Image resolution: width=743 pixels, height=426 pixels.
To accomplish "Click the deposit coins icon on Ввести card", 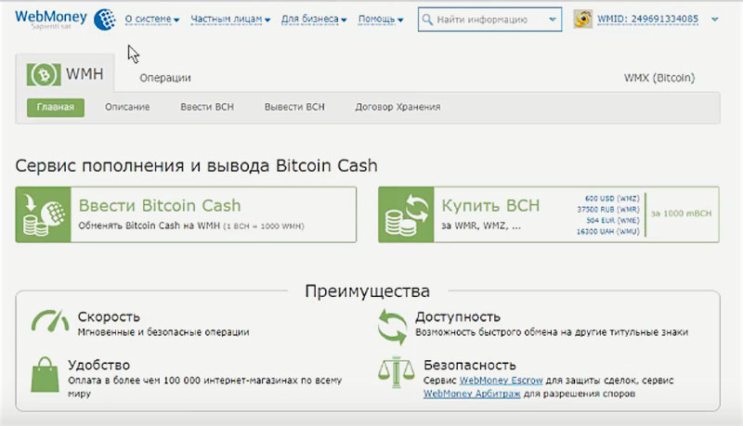I will (43, 214).
